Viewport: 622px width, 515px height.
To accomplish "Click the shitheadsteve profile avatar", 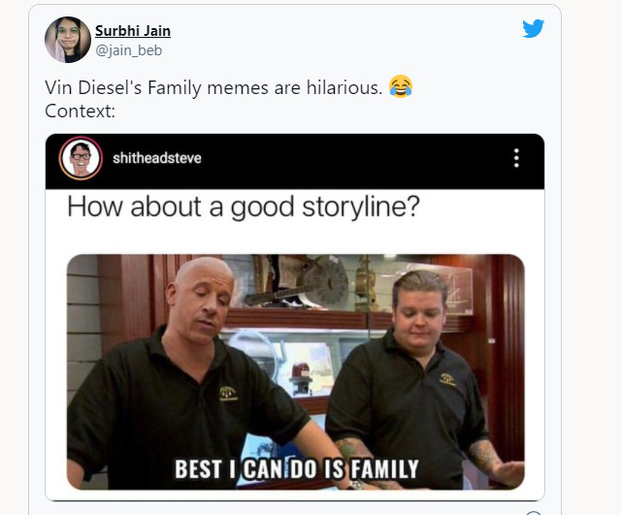I will [81, 158].
